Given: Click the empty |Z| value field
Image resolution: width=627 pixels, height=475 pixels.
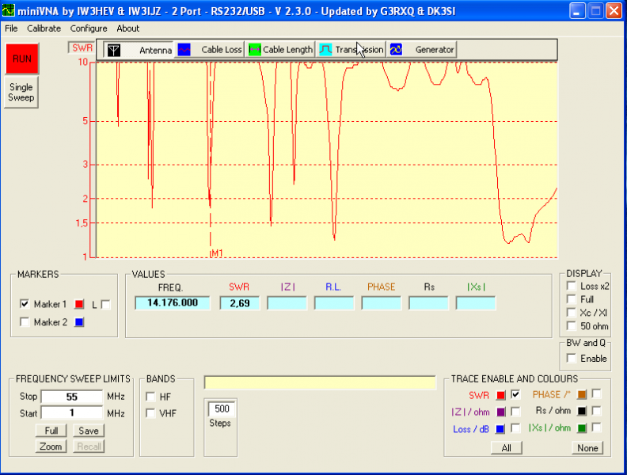Looking at the screenshot, I should pos(287,302).
